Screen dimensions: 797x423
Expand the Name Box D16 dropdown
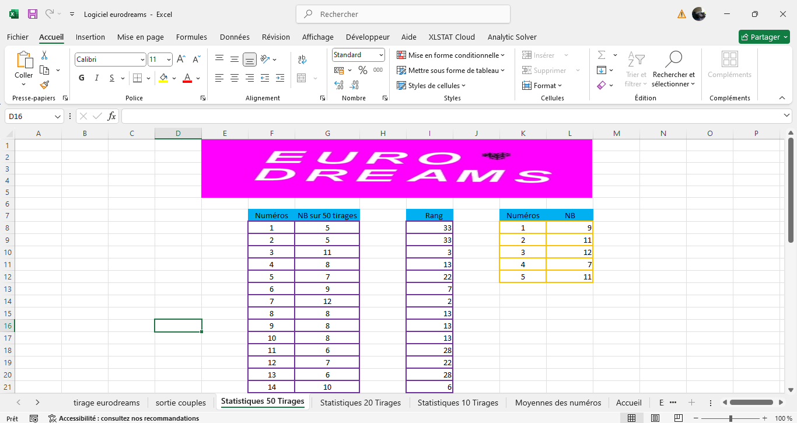point(58,117)
